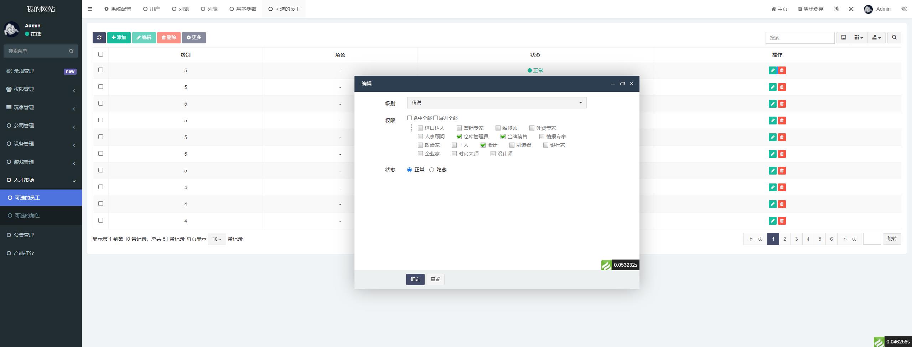Check the 进口达人 permission checkbox
This screenshot has height=347, width=912.
click(420, 128)
